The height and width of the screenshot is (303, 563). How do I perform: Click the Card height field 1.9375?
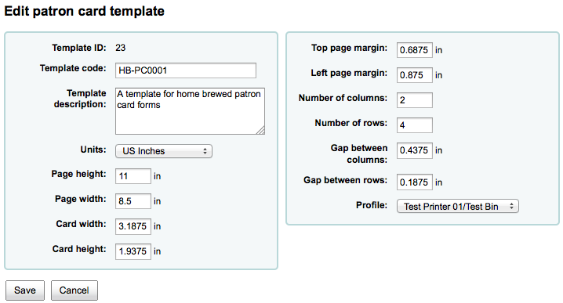[133, 251]
